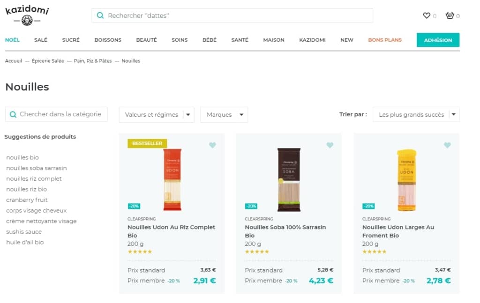The image size is (480, 303).
Task: Favorite Nouilles Soba 100% Sarrasin heart
Action: [330, 145]
